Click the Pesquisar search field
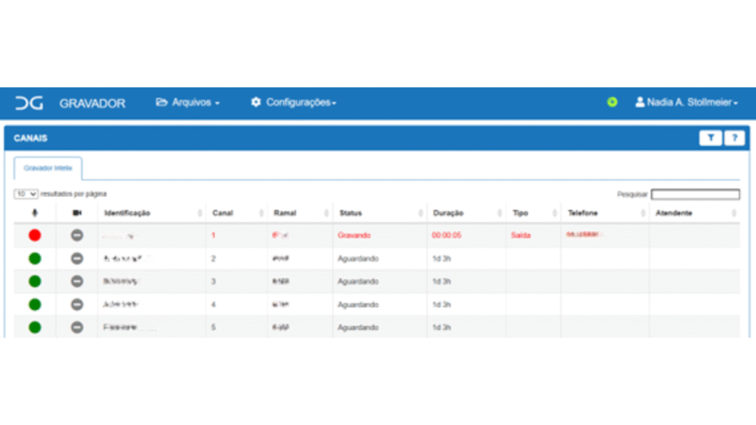The height and width of the screenshot is (425, 756). (x=695, y=194)
